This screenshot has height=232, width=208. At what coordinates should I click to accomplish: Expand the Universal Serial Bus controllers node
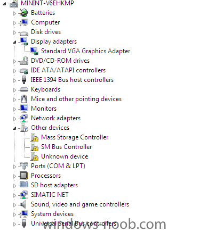coord(14,224)
